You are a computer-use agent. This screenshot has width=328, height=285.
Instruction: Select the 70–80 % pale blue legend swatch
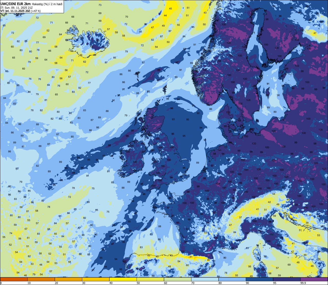pyautogui.click(x=205, y=279)
